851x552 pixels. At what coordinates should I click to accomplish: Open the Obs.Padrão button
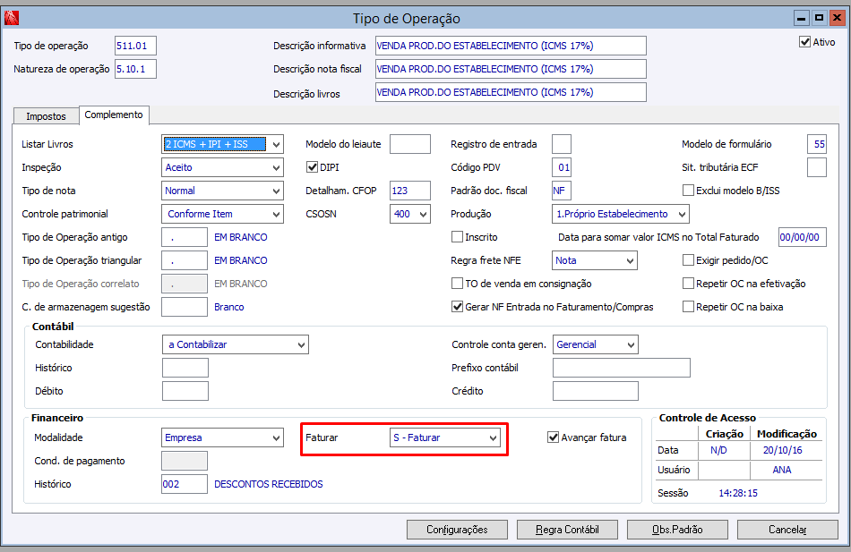tap(677, 530)
